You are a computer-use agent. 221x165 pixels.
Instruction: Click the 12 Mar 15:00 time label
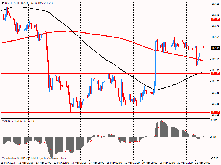(x=26, y=163)
